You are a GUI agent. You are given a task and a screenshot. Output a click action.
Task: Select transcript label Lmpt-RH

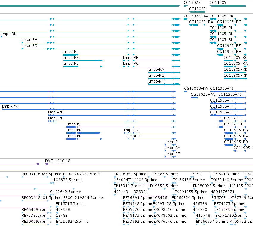click(x=29, y=40)
